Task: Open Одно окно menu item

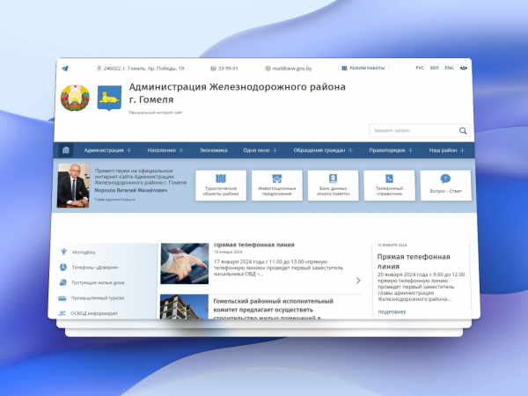Action: pos(256,150)
